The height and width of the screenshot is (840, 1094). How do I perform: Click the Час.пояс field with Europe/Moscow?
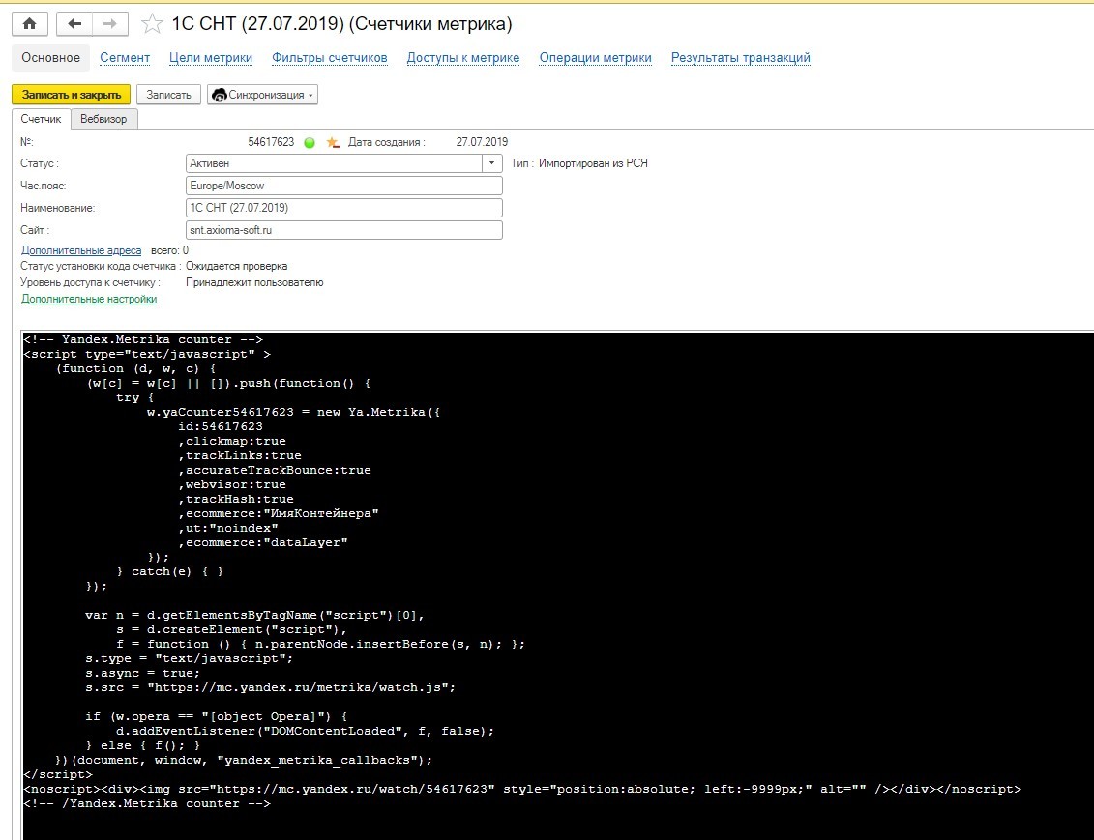[x=344, y=186]
